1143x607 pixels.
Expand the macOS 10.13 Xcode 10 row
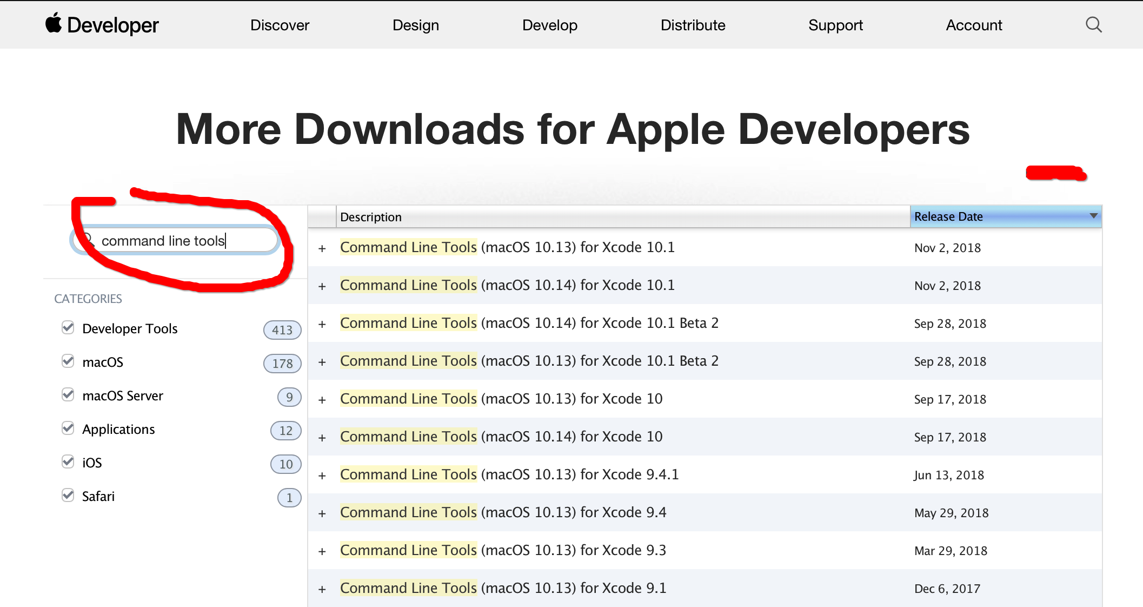tap(322, 400)
